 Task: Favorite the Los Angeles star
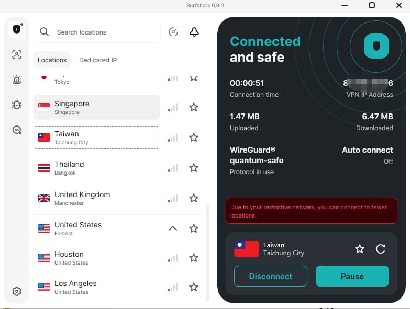(x=194, y=287)
